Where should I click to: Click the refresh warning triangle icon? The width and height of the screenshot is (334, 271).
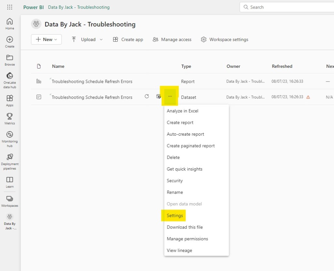coord(308,97)
